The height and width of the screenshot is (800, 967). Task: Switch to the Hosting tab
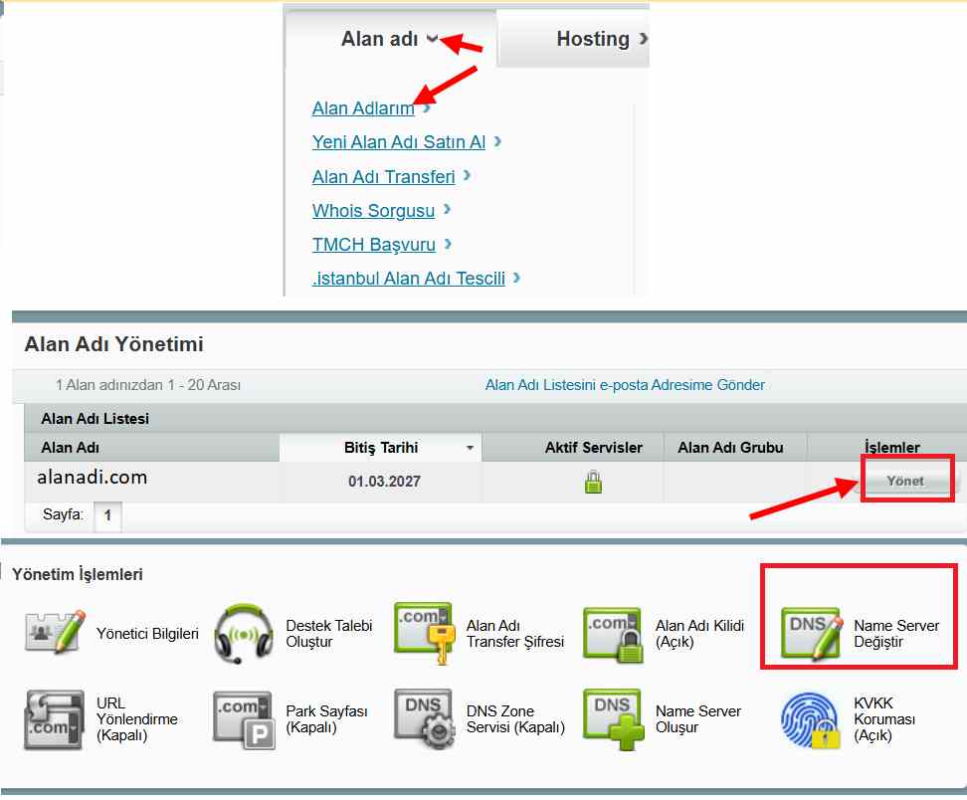(x=574, y=39)
